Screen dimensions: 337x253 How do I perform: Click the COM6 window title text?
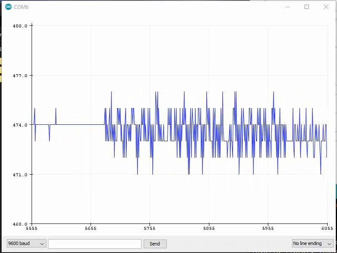pyautogui.click(x=21, y=7)
